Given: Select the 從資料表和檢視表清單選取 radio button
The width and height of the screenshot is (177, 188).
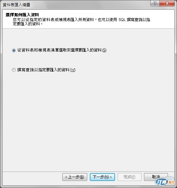Looking at the screenshot, I should 14,50.
